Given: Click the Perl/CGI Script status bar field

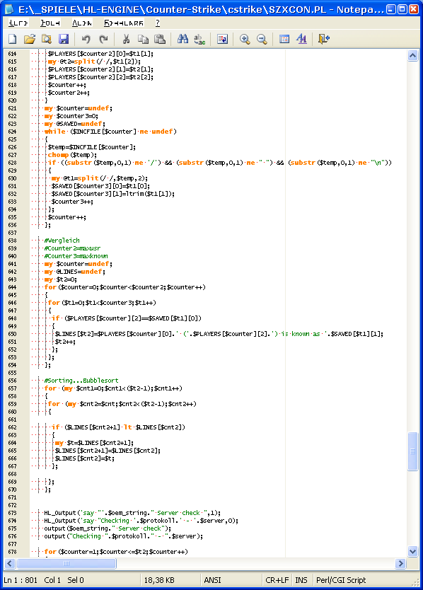Looking at the screenshot, I should pos(341,580).
